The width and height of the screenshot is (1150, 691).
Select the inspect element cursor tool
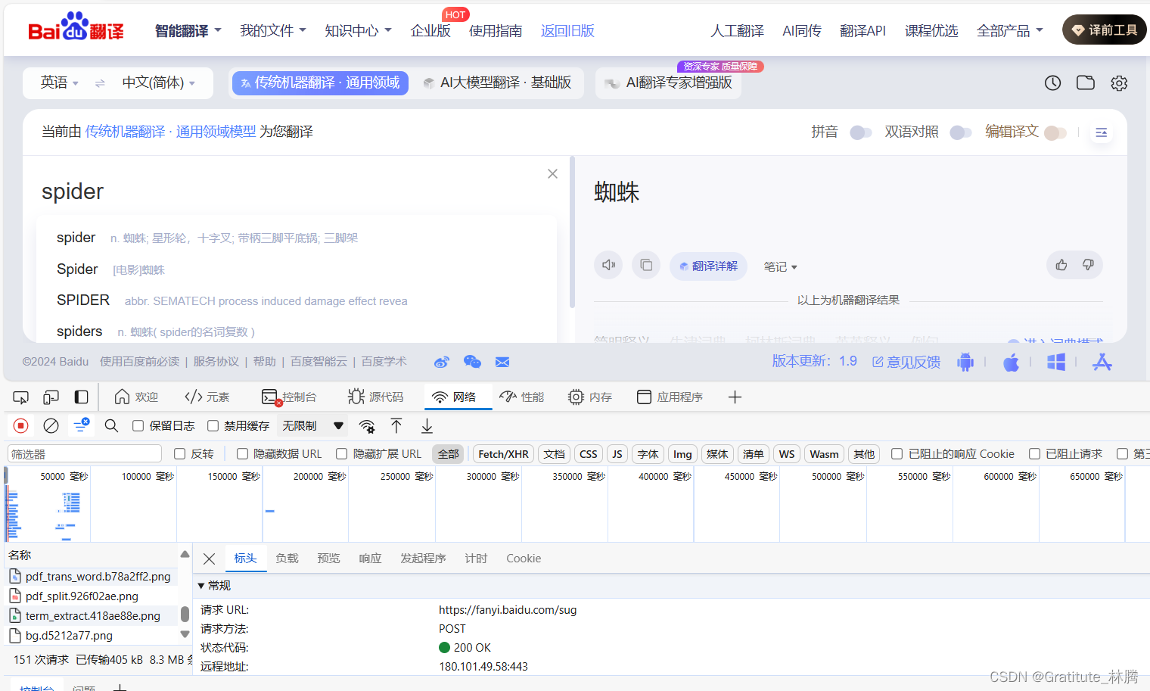[20, 396]
